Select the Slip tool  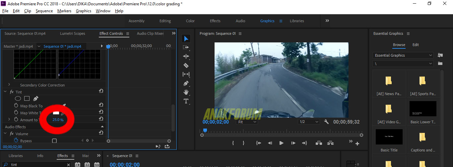[186, 74]
